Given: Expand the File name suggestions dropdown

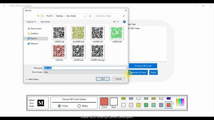Looking at the screenshot, I should point(126,68).
